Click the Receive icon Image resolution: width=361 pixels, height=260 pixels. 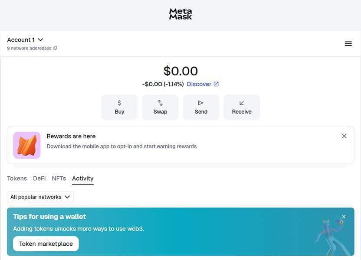coord(242,103)
